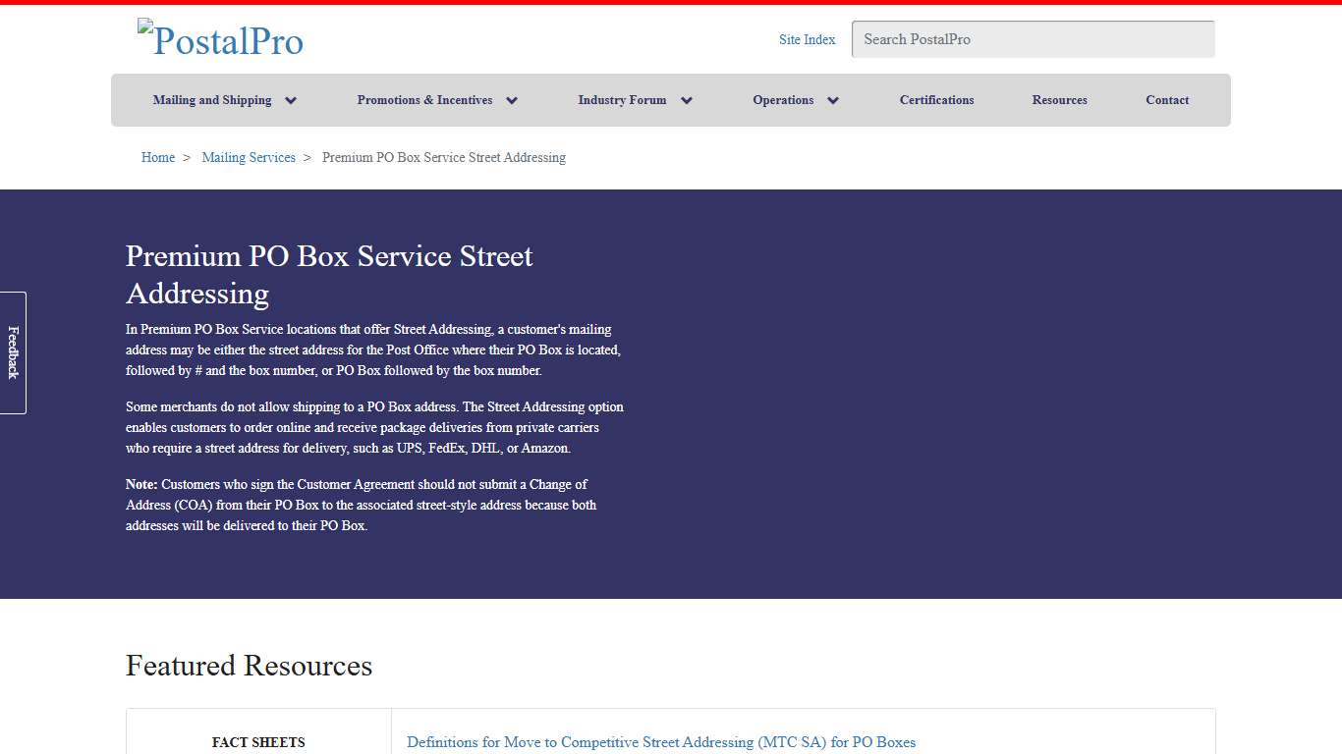
Task: Click the PostalPro logo
Action: 220,39
